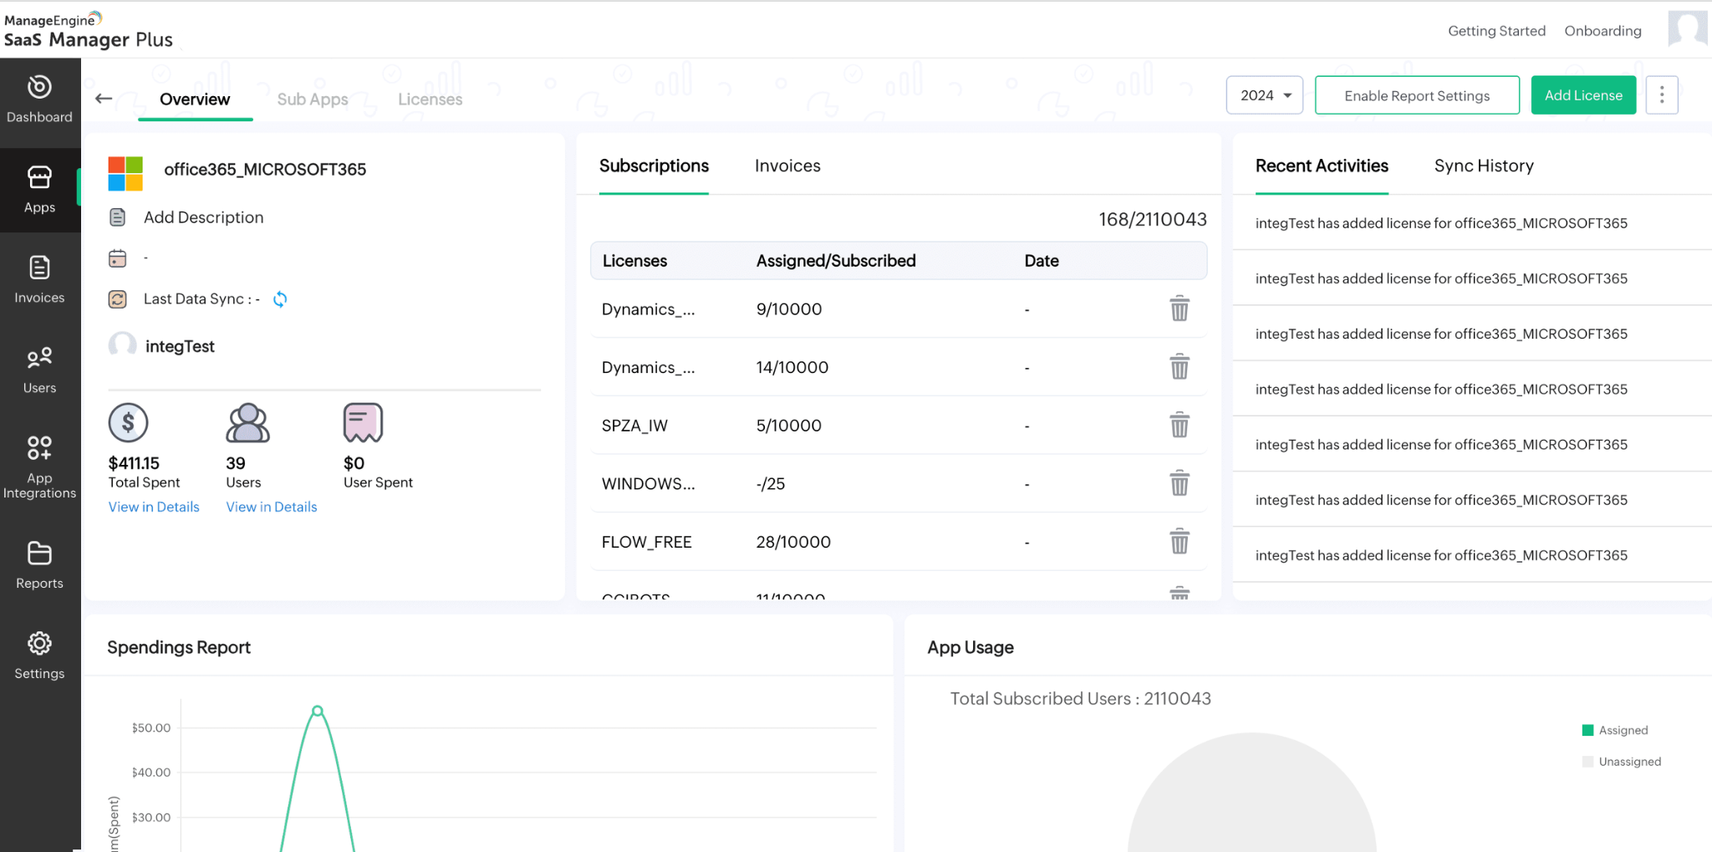The width and height of the screenshot is (1712, 852).
Task: Click the Licenses column header
Action: click(x=634, y=261)
